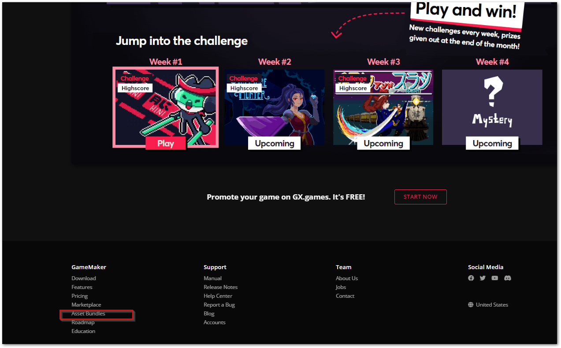
Task: Select the Week #4 Mystery challenge card
Action: (x=492, y=107)
